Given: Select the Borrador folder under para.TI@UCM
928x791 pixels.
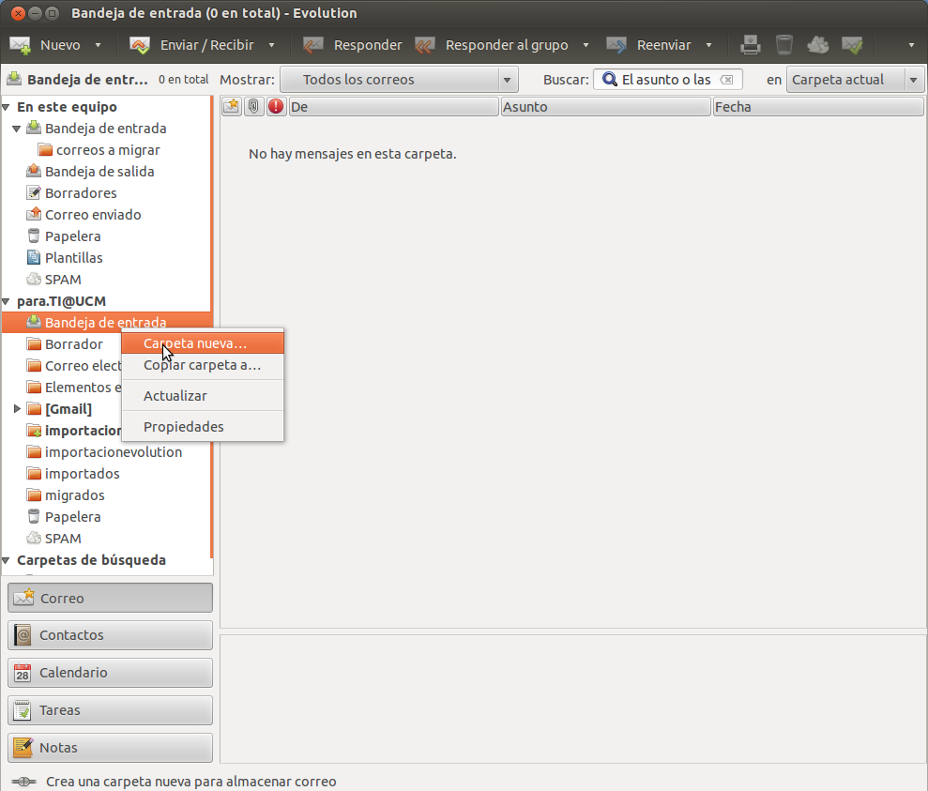Looking at the screenshot, I should pos(73,343).
